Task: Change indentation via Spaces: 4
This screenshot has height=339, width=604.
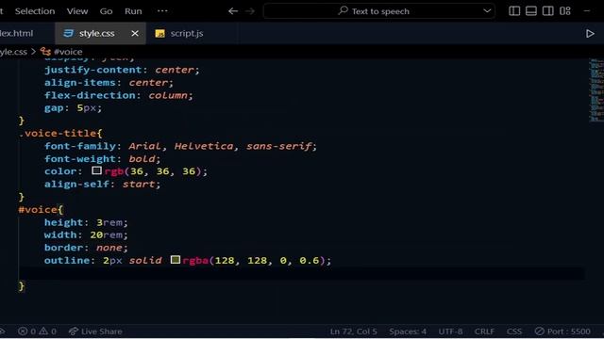Action: coord(408,331)
